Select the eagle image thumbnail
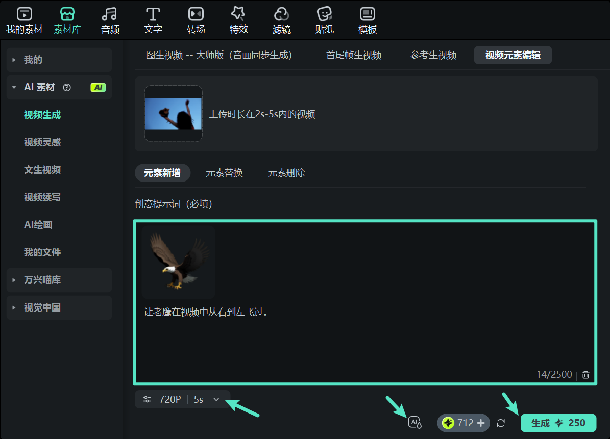The height and width of the screenshot is (439, 610). [x=178, y=262]
